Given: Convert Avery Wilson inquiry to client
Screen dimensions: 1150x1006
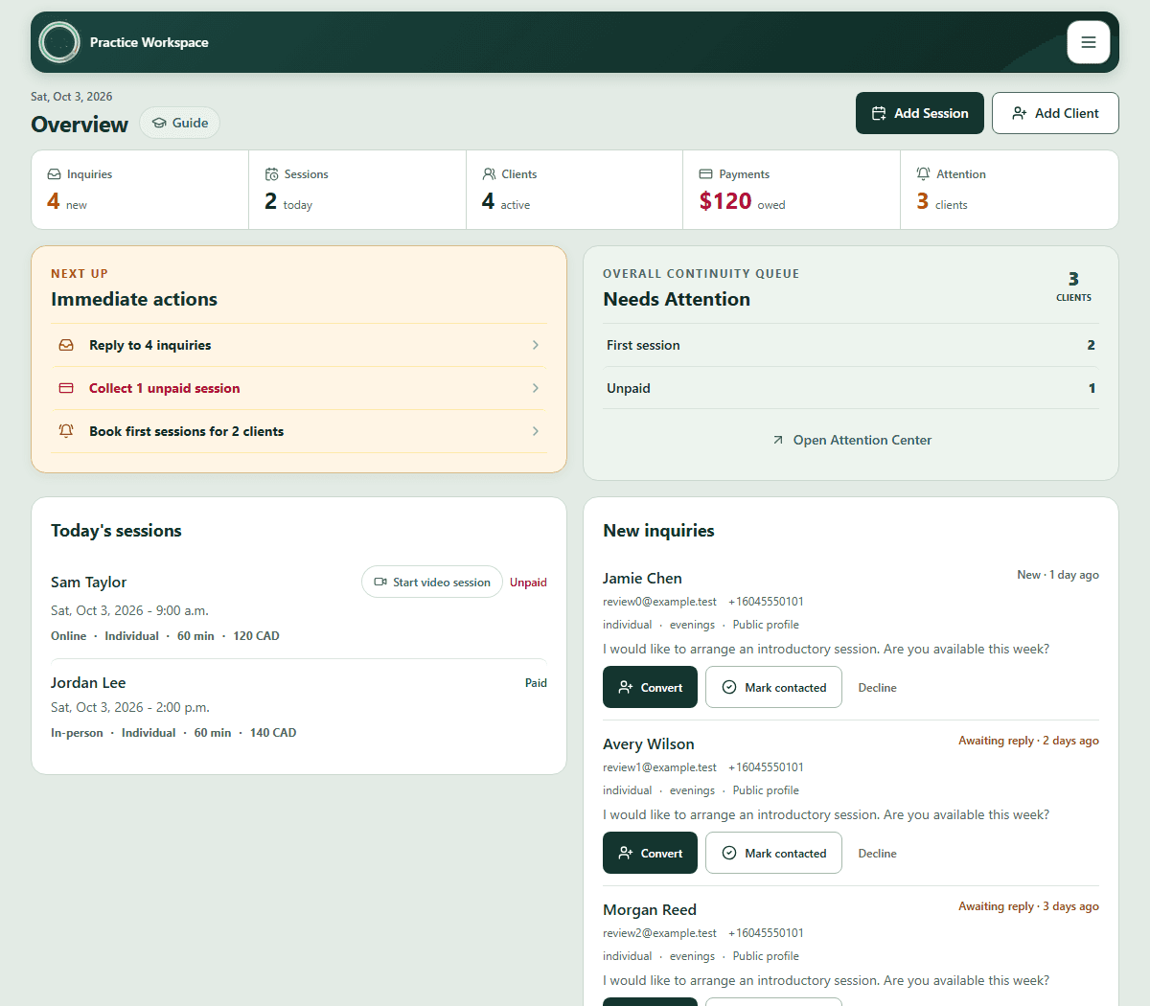Looking at the screenshot, I should click(650, 853).
